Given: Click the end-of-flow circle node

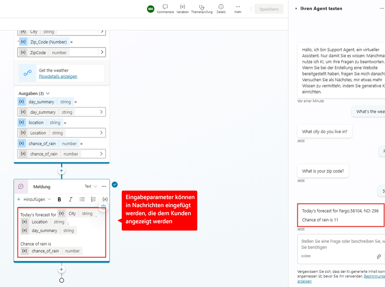Looking at the screenshot, I should pos(62,280).
